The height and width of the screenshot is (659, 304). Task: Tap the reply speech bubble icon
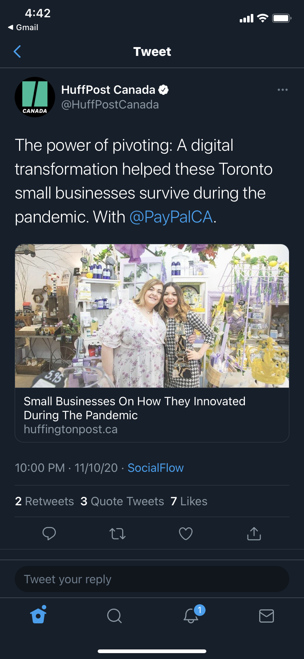49,533
